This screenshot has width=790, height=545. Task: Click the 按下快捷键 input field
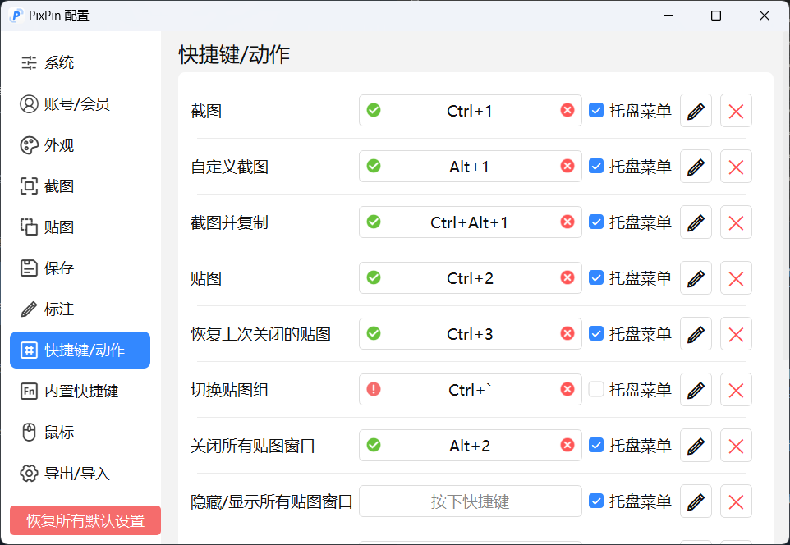[x=469, y=501]
